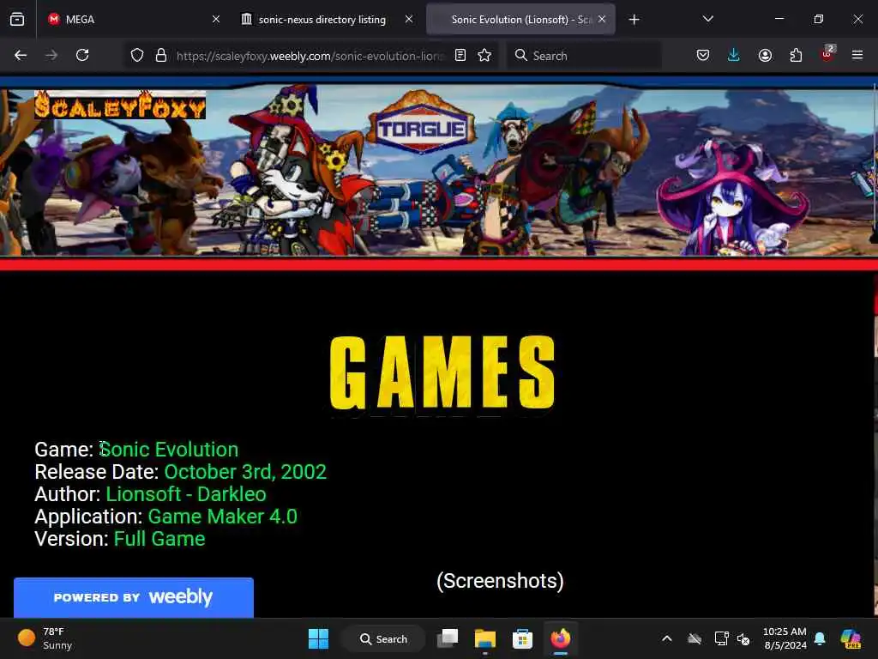The width and height of the screenshot is (878, 659).
Task: Open uBlock extension icon with badge
Action: point(827,54)
